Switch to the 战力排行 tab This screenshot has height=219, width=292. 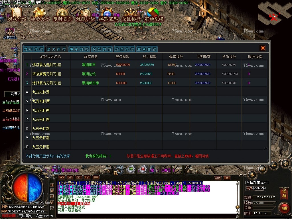[56, 49]
